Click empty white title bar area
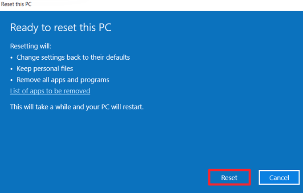This screenshot has height=193, width=303. pyautogui.click(x=166, y=5)
